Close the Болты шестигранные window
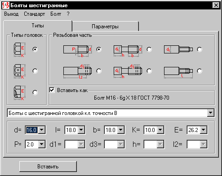This screenshot has width=222, height=176. tap(216, 5)
